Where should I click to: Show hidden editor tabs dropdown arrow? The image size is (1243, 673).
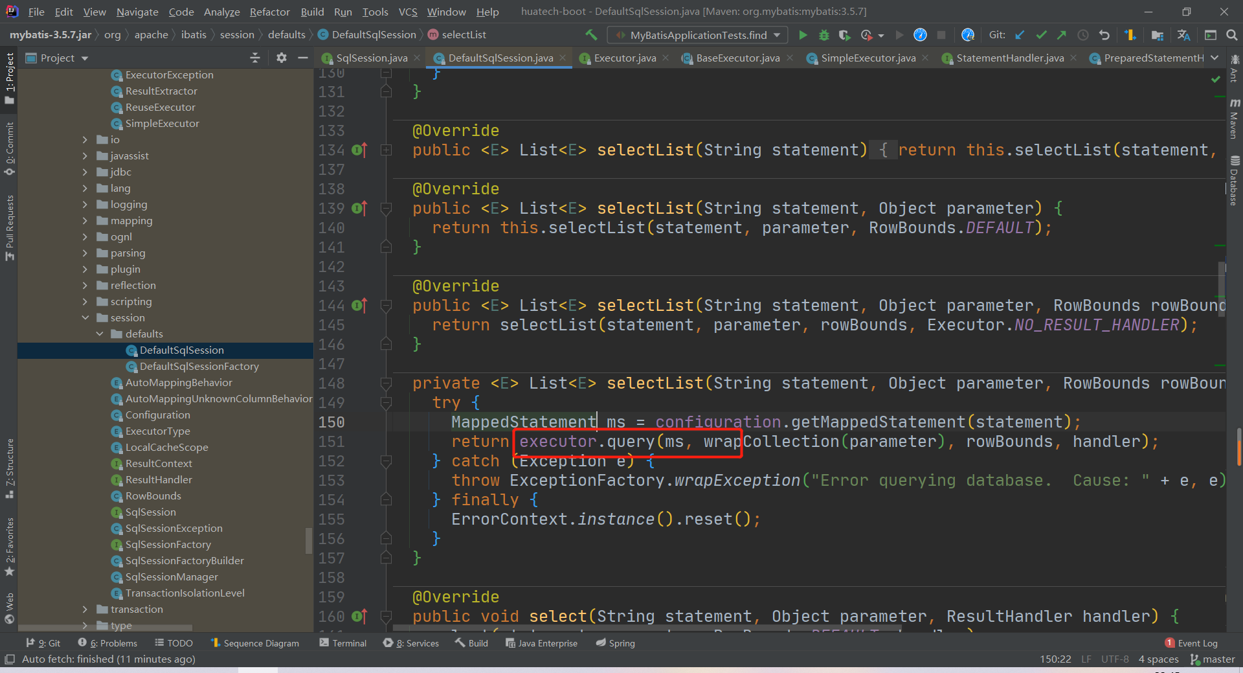[x=1215, y=58]
